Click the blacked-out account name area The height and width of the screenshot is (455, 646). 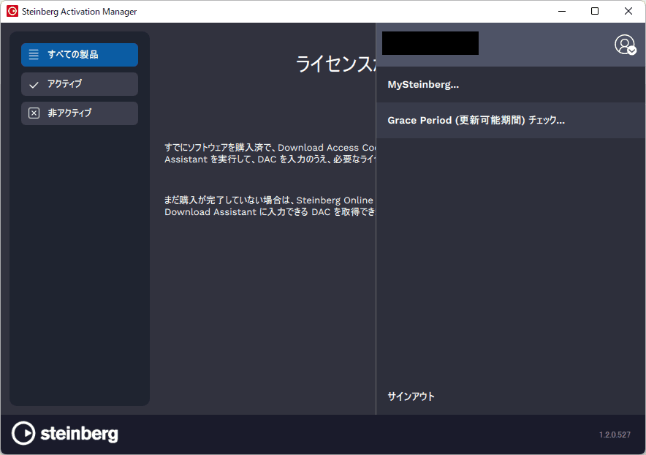coord(430,43)
